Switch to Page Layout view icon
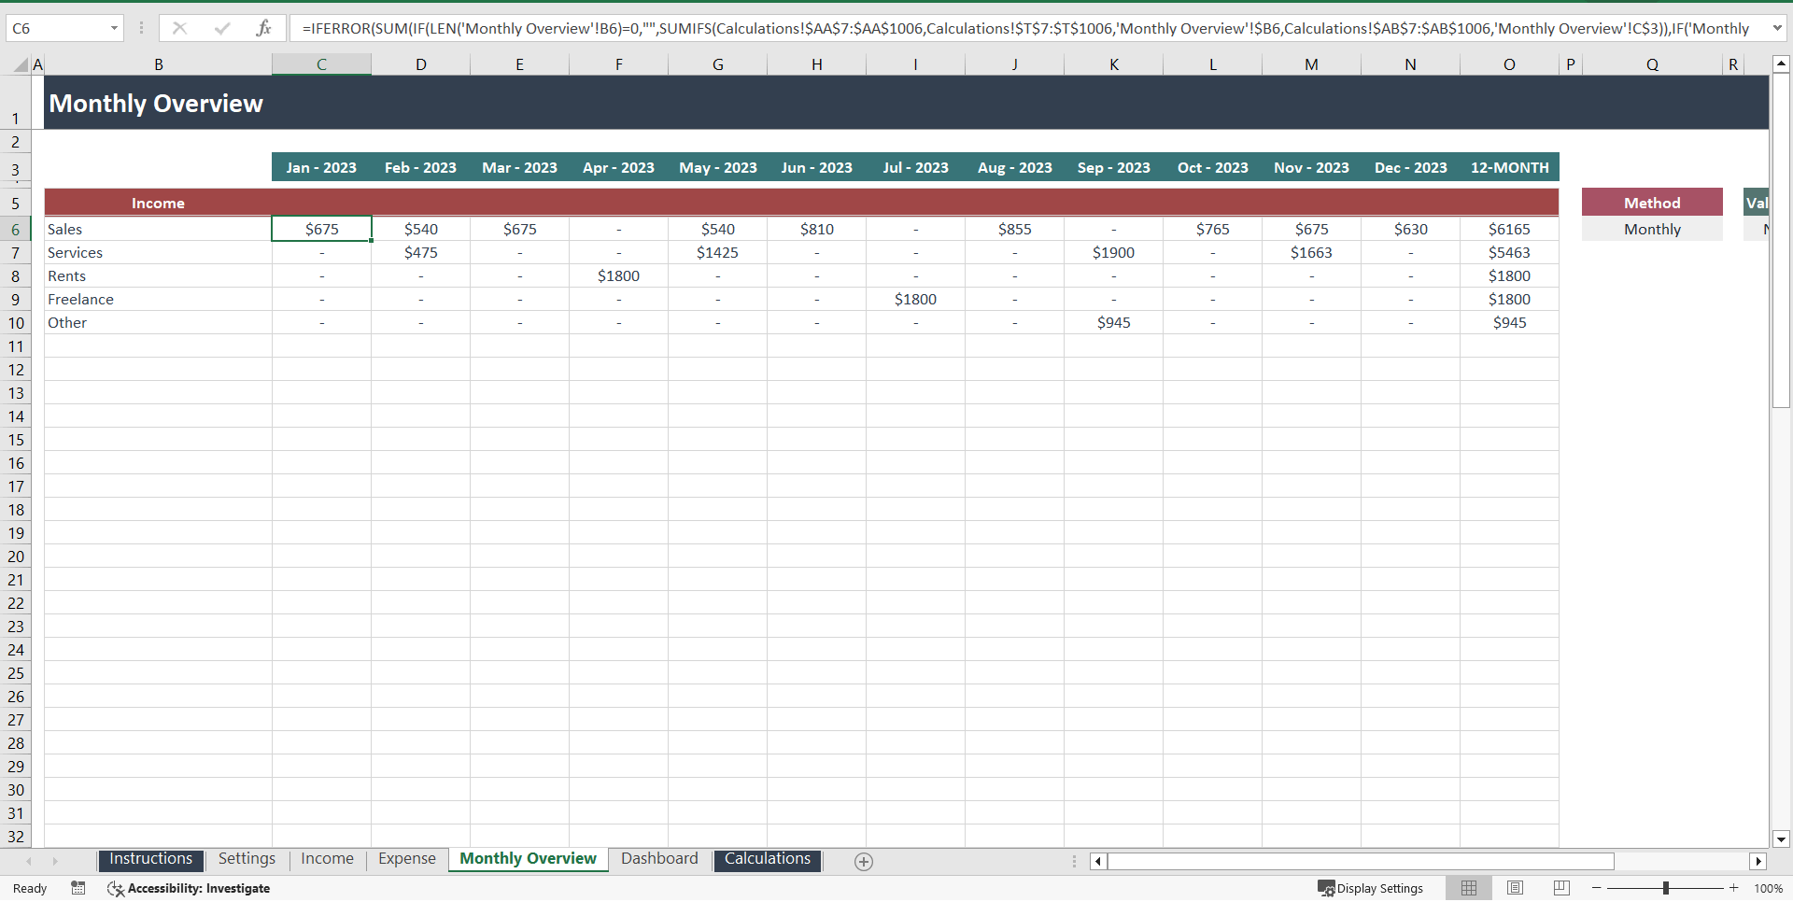This screenshot has width=1793, height=902. point(1515,888)
